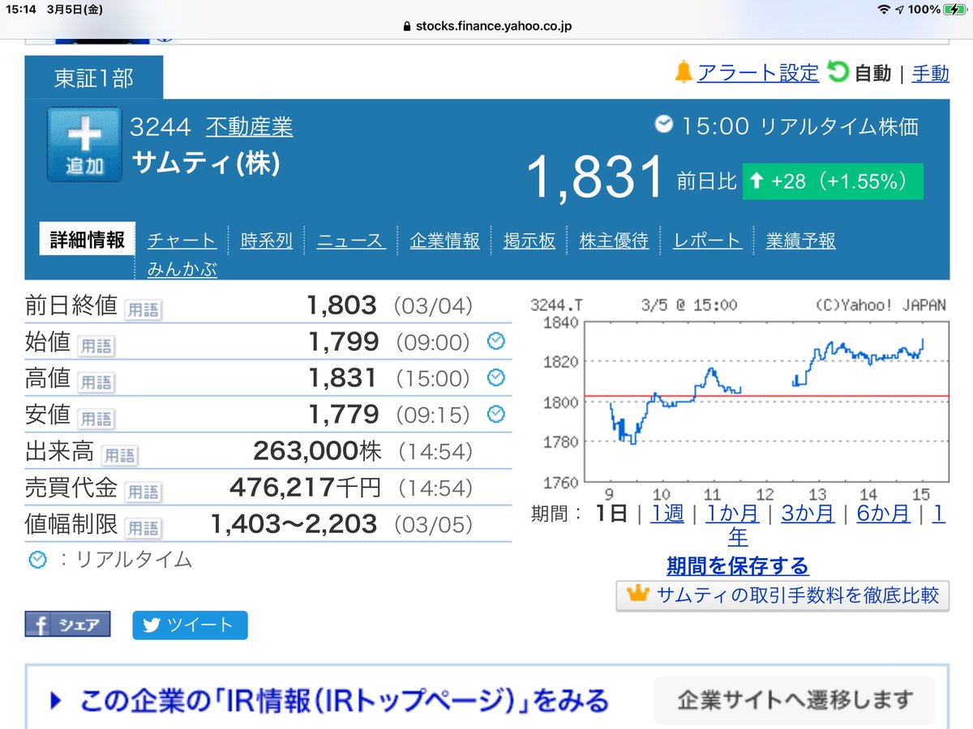The image size is (973, 729).
Task: Open the アラート設定 link
Action: [x=759, y=73]
